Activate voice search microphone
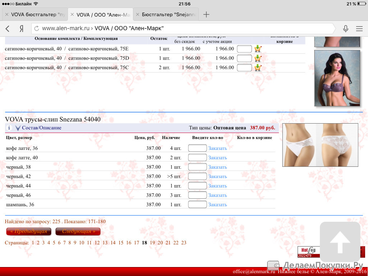Image resolution: width=368 pixels, height=276 pixels. [x=345, y=29]
